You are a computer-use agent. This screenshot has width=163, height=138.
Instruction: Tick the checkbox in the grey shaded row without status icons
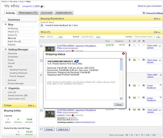pyautogui.click(x=41, y=75)
